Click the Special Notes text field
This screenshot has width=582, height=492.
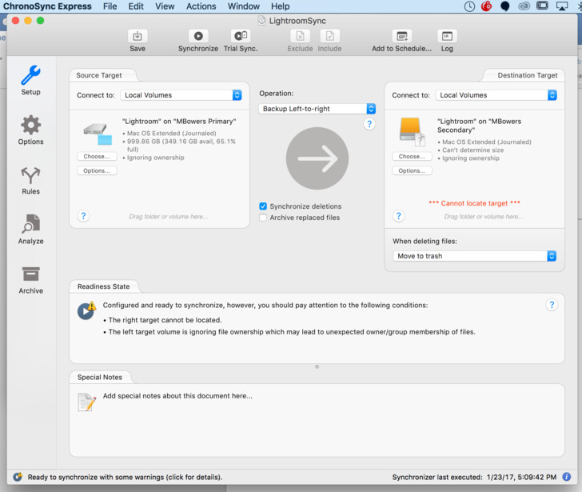pos(317,419)
